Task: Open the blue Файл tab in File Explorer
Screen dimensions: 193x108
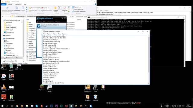Action: click(4, 4)
